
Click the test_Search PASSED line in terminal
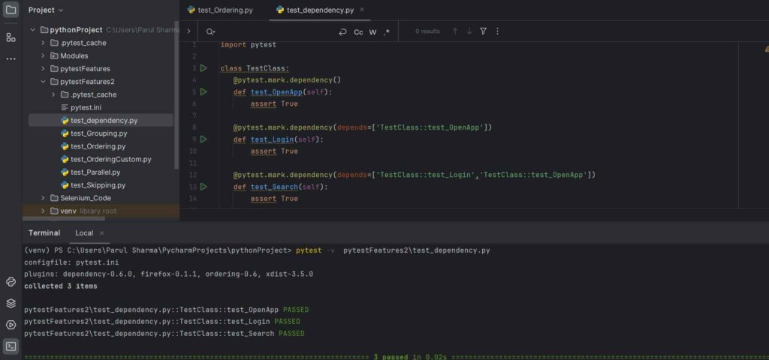click(x=164, y=334)
